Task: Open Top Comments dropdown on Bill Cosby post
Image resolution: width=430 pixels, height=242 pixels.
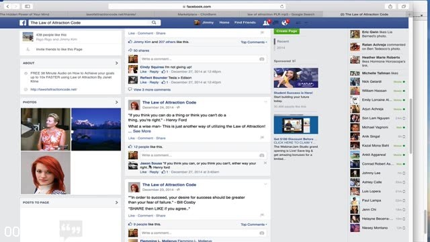Action: point(254,225)
